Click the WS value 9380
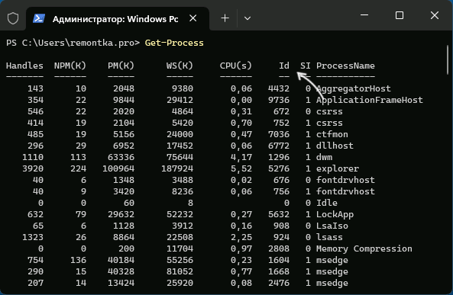This screenshot has width=453, height=295. [183, 88]
